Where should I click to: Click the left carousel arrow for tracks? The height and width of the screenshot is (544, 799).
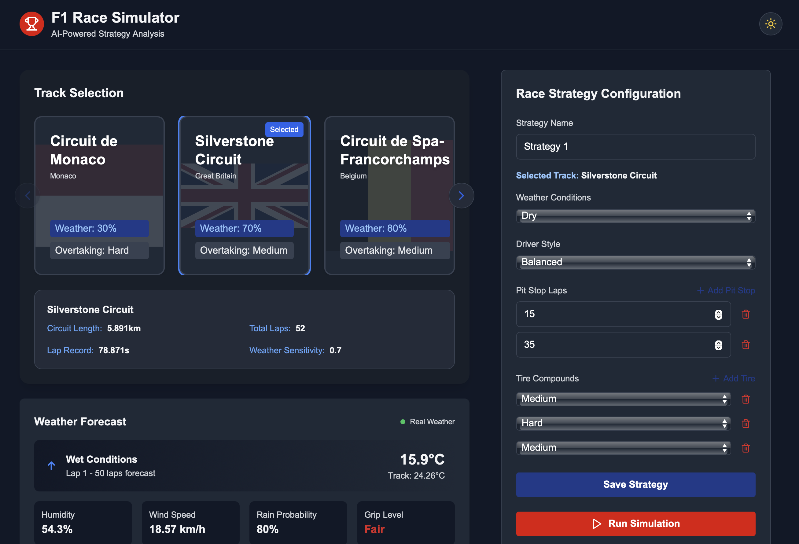point(27,195)
